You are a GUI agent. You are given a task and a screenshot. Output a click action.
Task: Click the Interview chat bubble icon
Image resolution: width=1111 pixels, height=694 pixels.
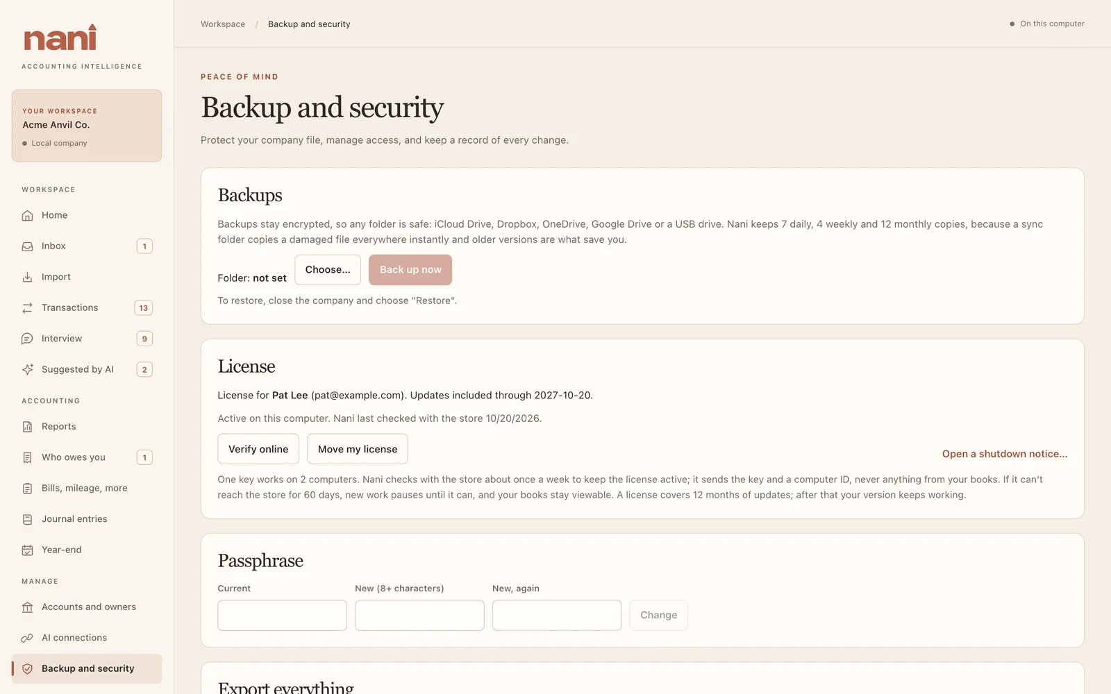pyautogui.click(x=27, y=339)
